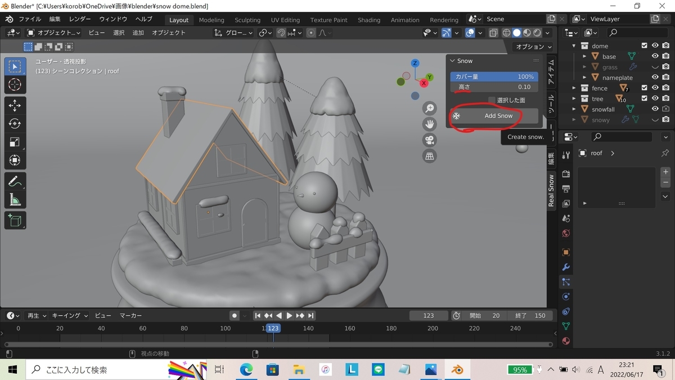This screenshot has width=675, height=380.
Task: Collapse the Snow panel
Action: coord(452,61)
